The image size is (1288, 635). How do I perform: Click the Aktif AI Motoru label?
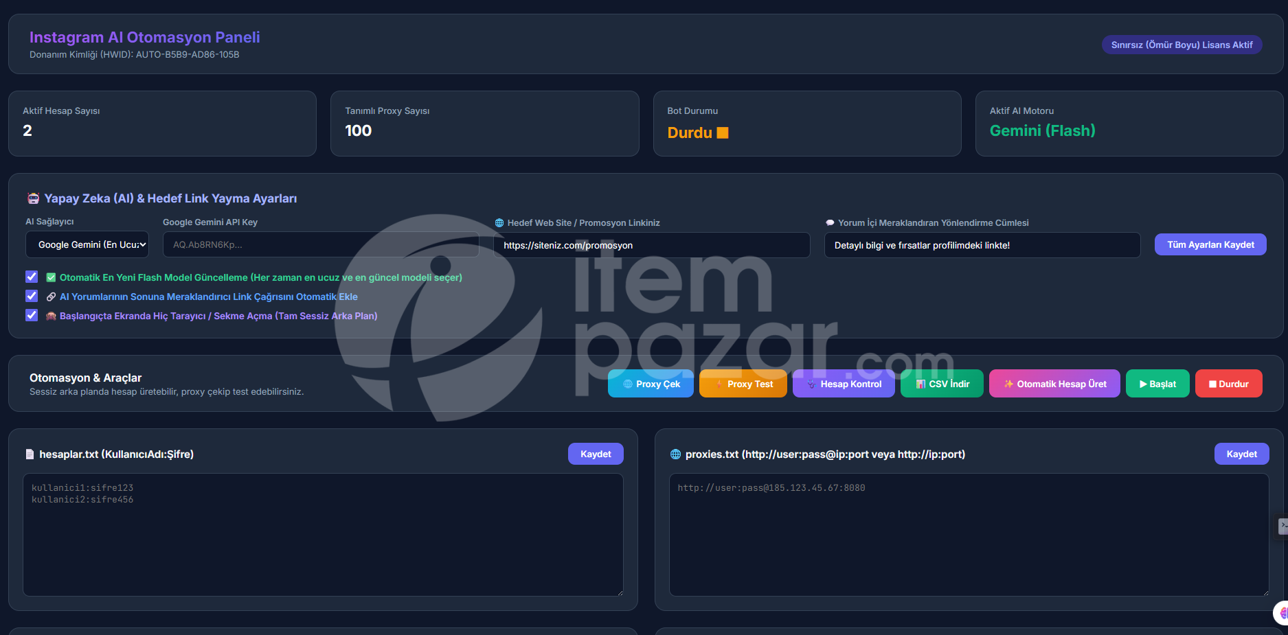point(1021,111)
